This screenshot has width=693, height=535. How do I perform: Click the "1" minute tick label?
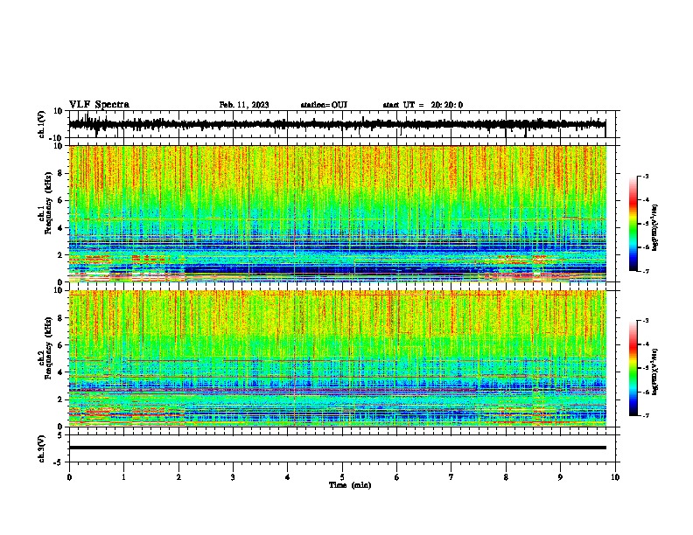(x=123, y=477)
